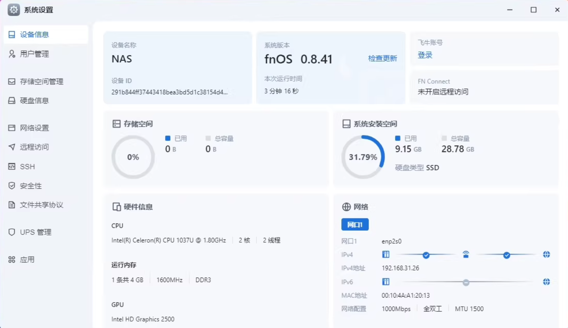This screenshot has height=328, width=568.
Task: Click the IPv6 row device icon
Action: pyautogui.click(x=386, y=282)
